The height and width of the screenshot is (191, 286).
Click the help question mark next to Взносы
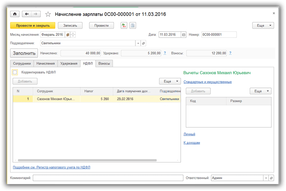[x=230, y=53]
